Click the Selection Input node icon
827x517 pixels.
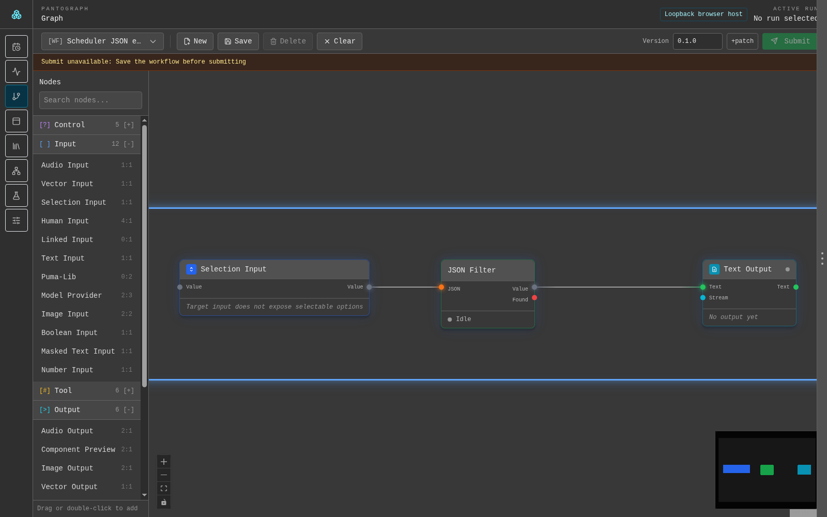[x=191, y=269]
